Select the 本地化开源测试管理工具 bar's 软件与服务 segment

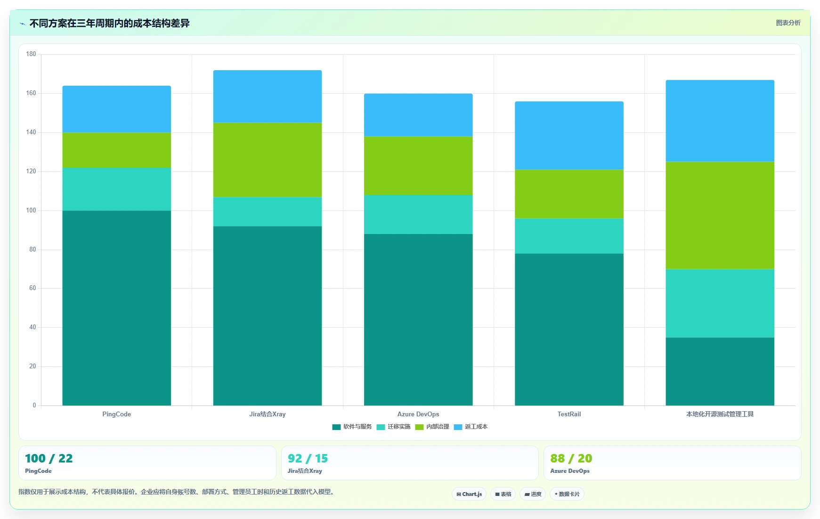(720, 372)
